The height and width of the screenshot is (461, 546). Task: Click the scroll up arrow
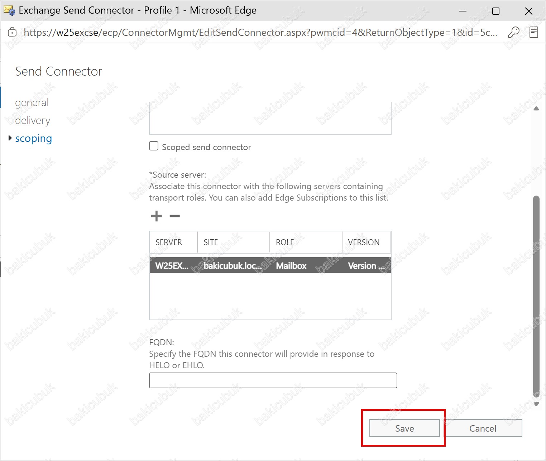point(536,109)
